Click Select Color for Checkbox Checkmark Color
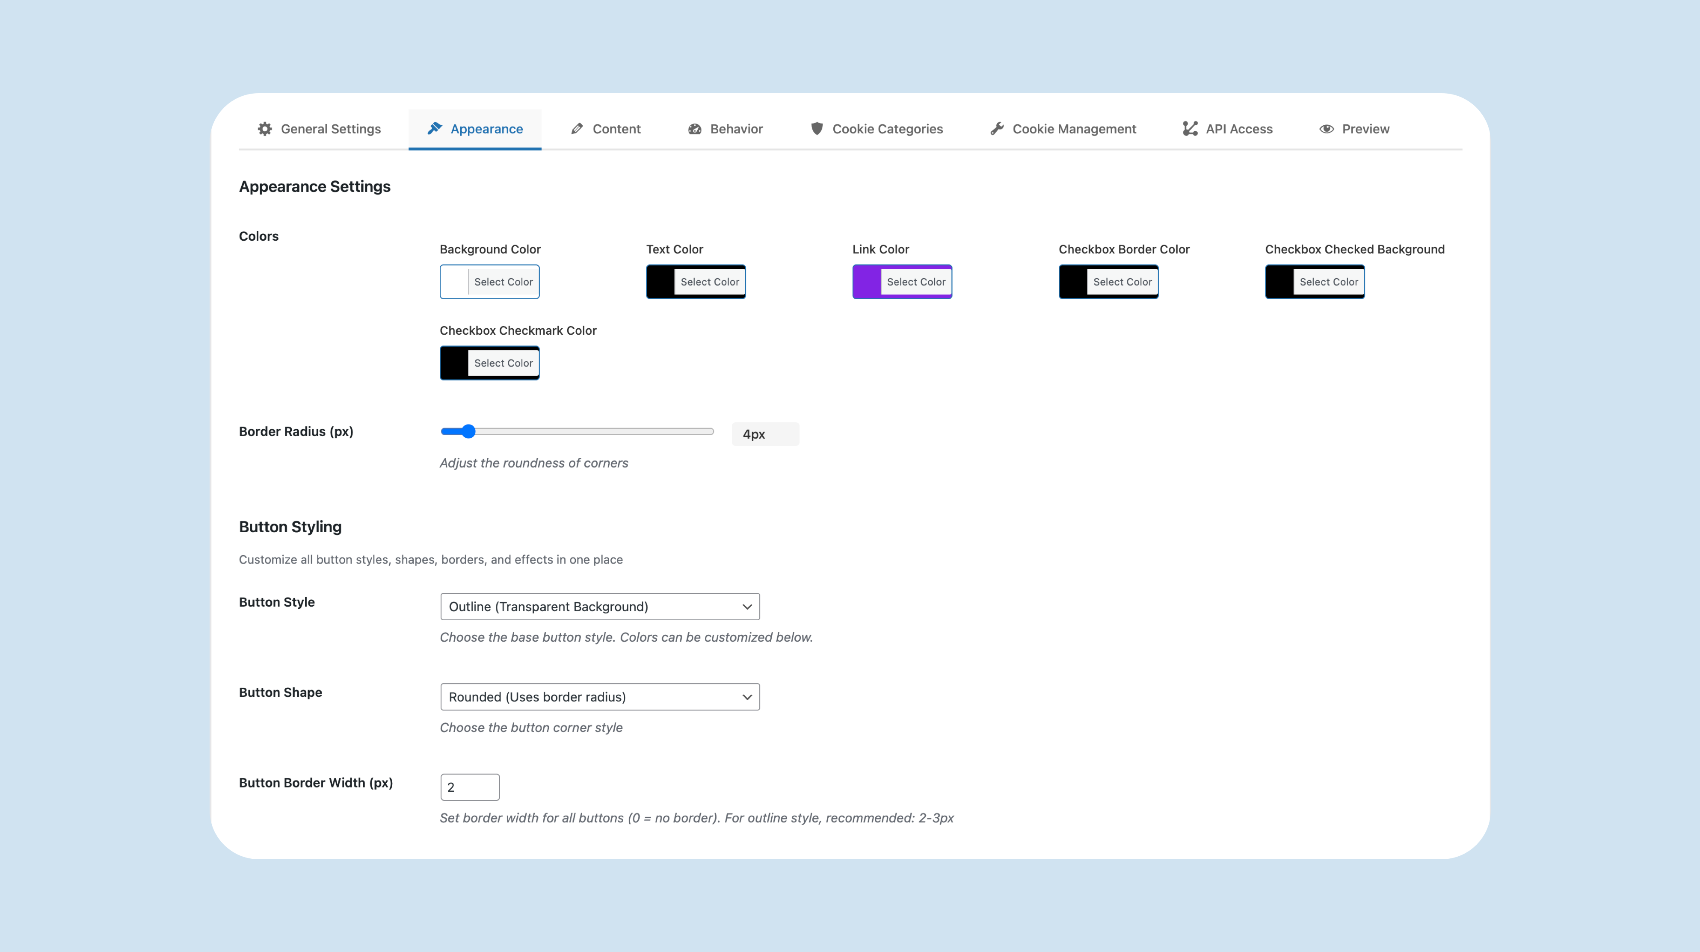This screenshot has width=1700, height=952. point(503,363)
